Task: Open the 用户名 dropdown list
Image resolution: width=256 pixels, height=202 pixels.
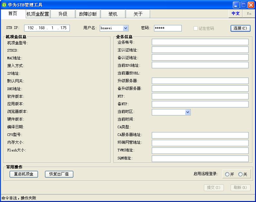Action: tap(125, 28)
